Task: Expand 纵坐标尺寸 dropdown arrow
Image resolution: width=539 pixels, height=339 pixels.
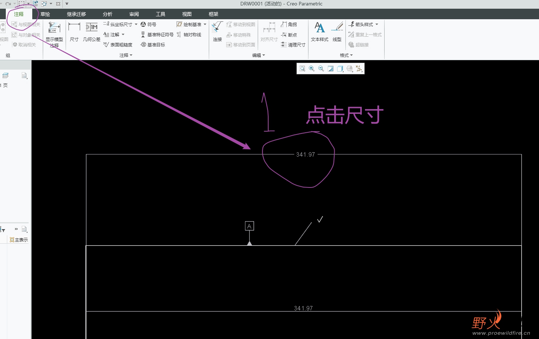Action: [x=136, y=24]
